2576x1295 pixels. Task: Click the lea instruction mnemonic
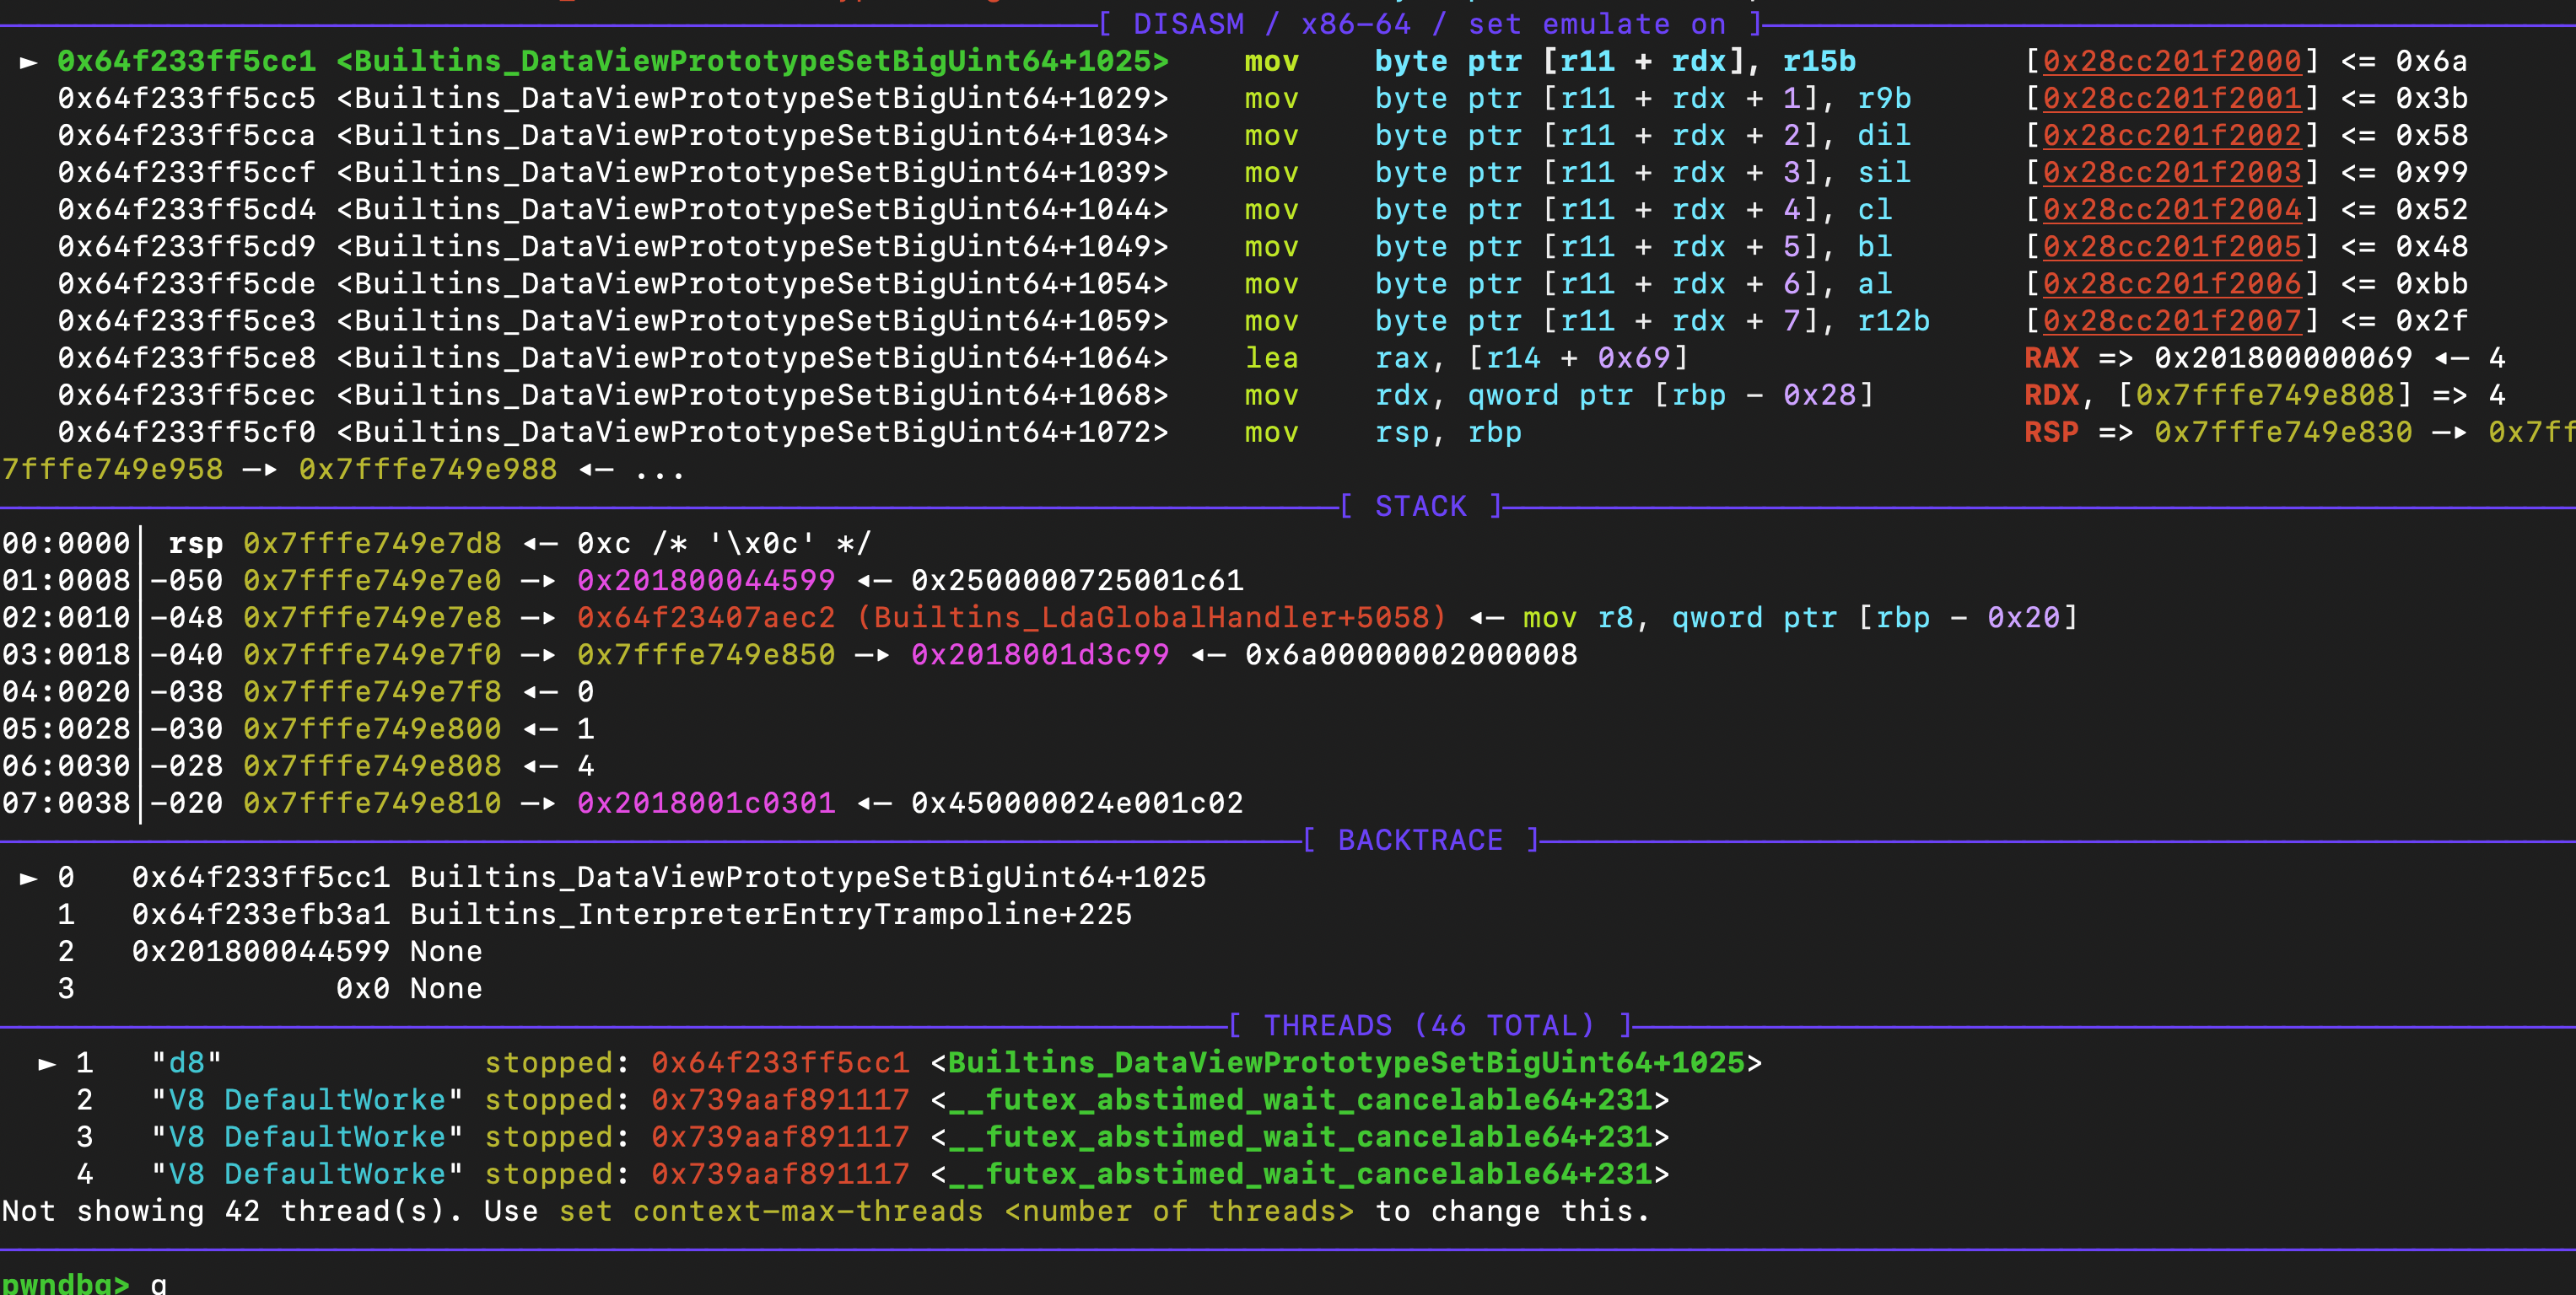pyautogui.click(x=1271, y=357)
